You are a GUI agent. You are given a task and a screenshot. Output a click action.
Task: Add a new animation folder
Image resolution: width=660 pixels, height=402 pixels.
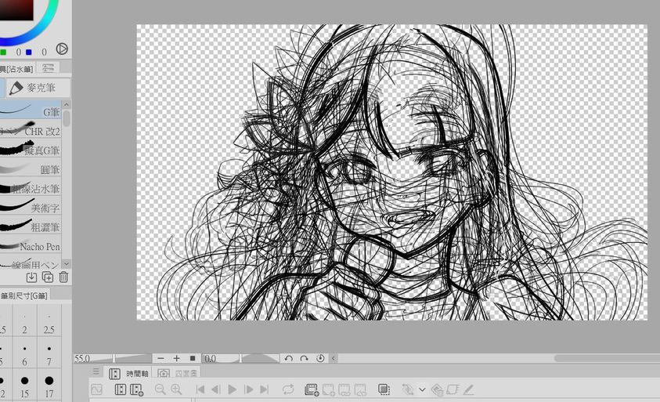click(312, 389)
